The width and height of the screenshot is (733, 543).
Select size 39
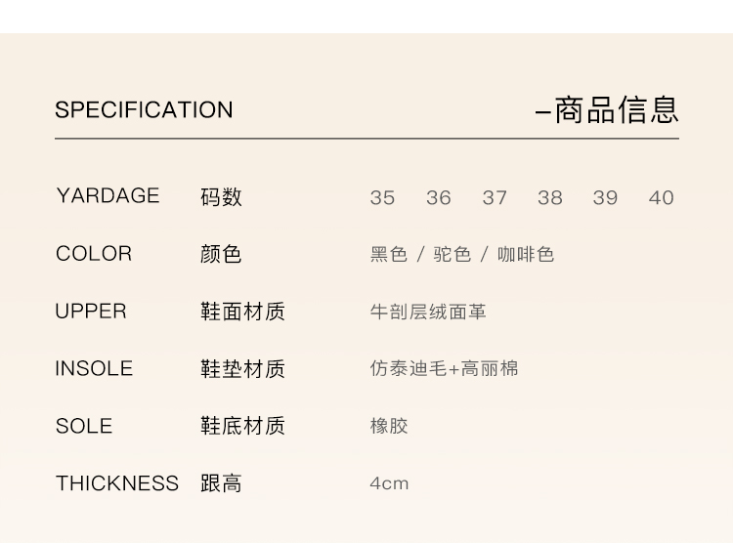[605, 198]
